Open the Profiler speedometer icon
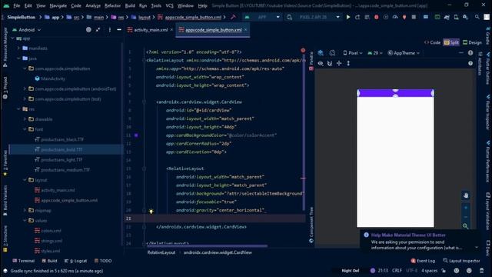Screen dimensions: 492x277 [x=395, y=17]
